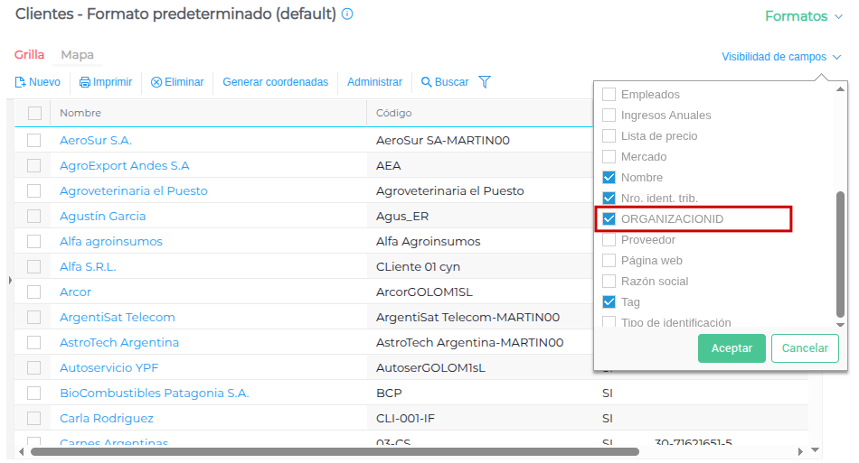Screen dimensions: 859x463
Task: Enable the Proveedor field checkbox
Action: tap(609, 240)
